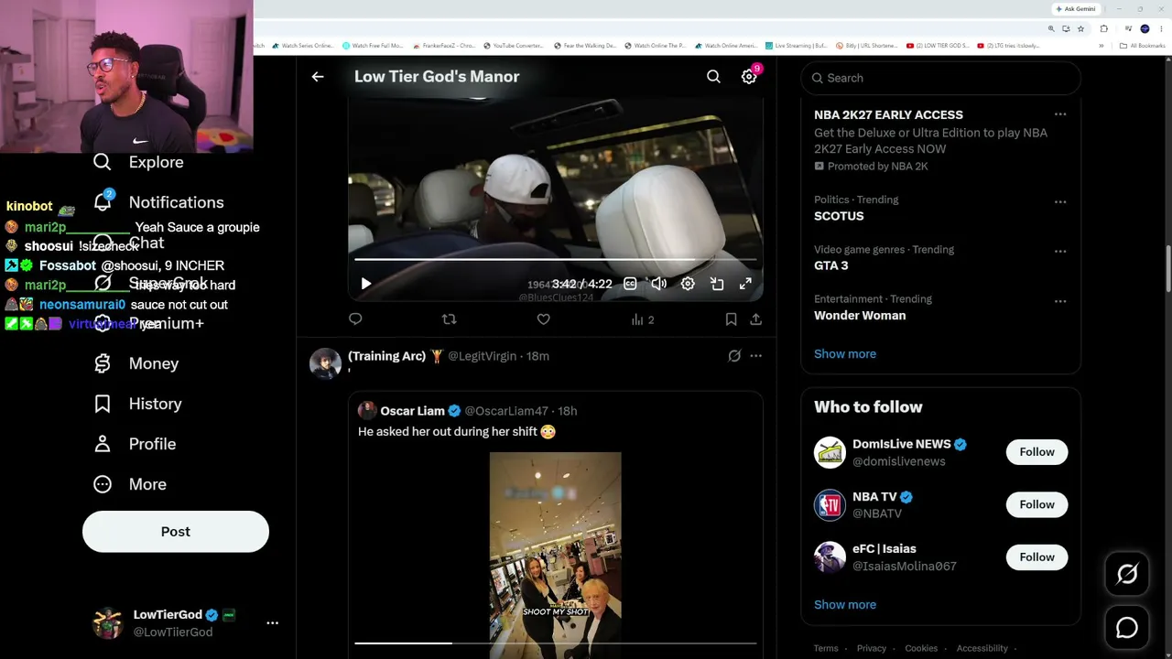Open History in the sidebar
Screen dimensions: 1172x659
pos(155,404)
